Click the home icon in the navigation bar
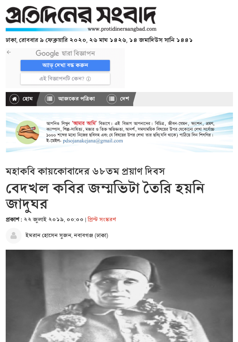Screen dimensions: 238x342 (x=14, y=99)
